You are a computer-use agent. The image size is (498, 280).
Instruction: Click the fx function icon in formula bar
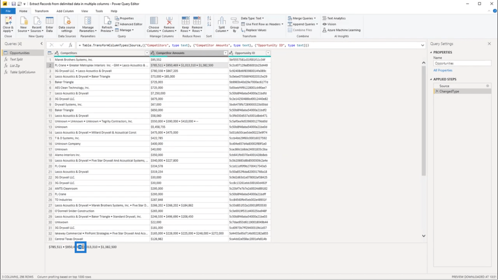[x=71, y=45]
